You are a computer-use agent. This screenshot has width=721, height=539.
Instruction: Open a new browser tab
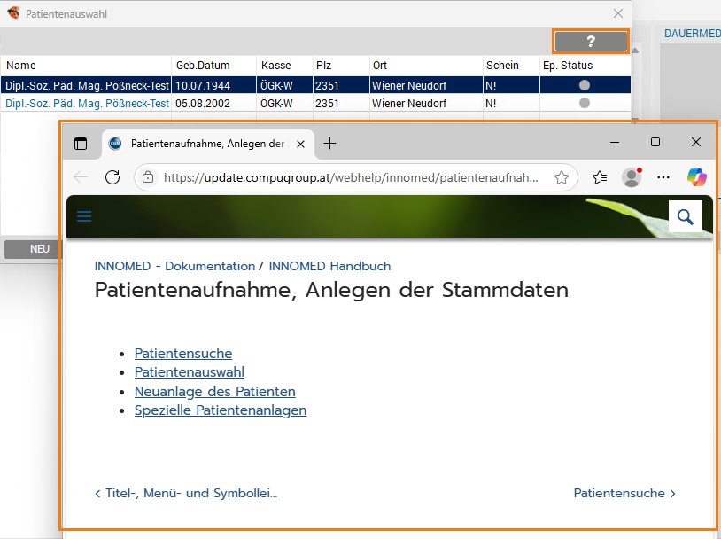coord(329,144)
